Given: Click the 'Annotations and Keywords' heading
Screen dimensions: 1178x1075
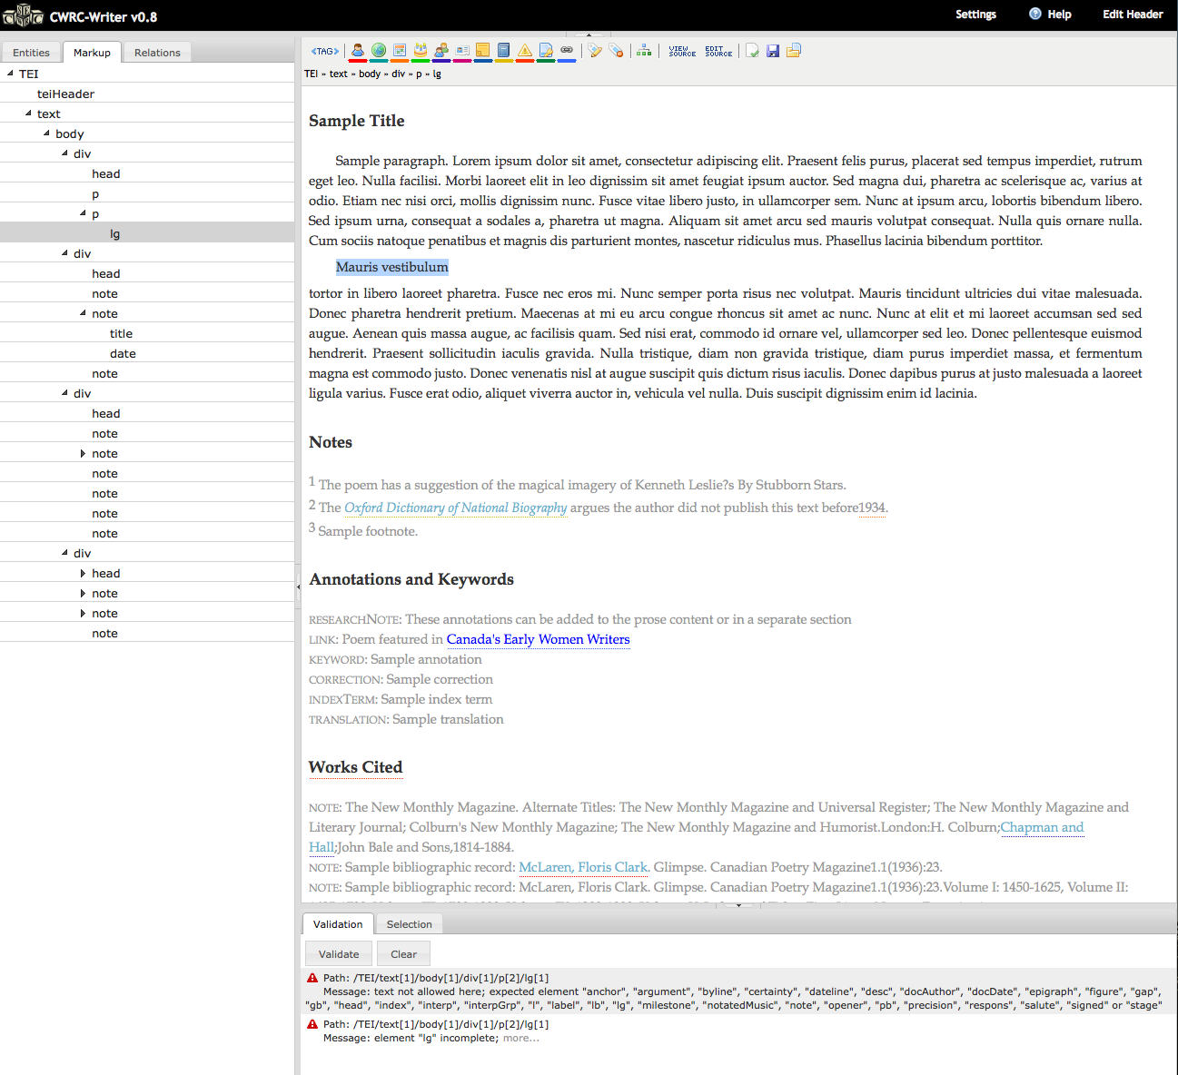Looking at the screenshot, I should [x=411, y=579].
